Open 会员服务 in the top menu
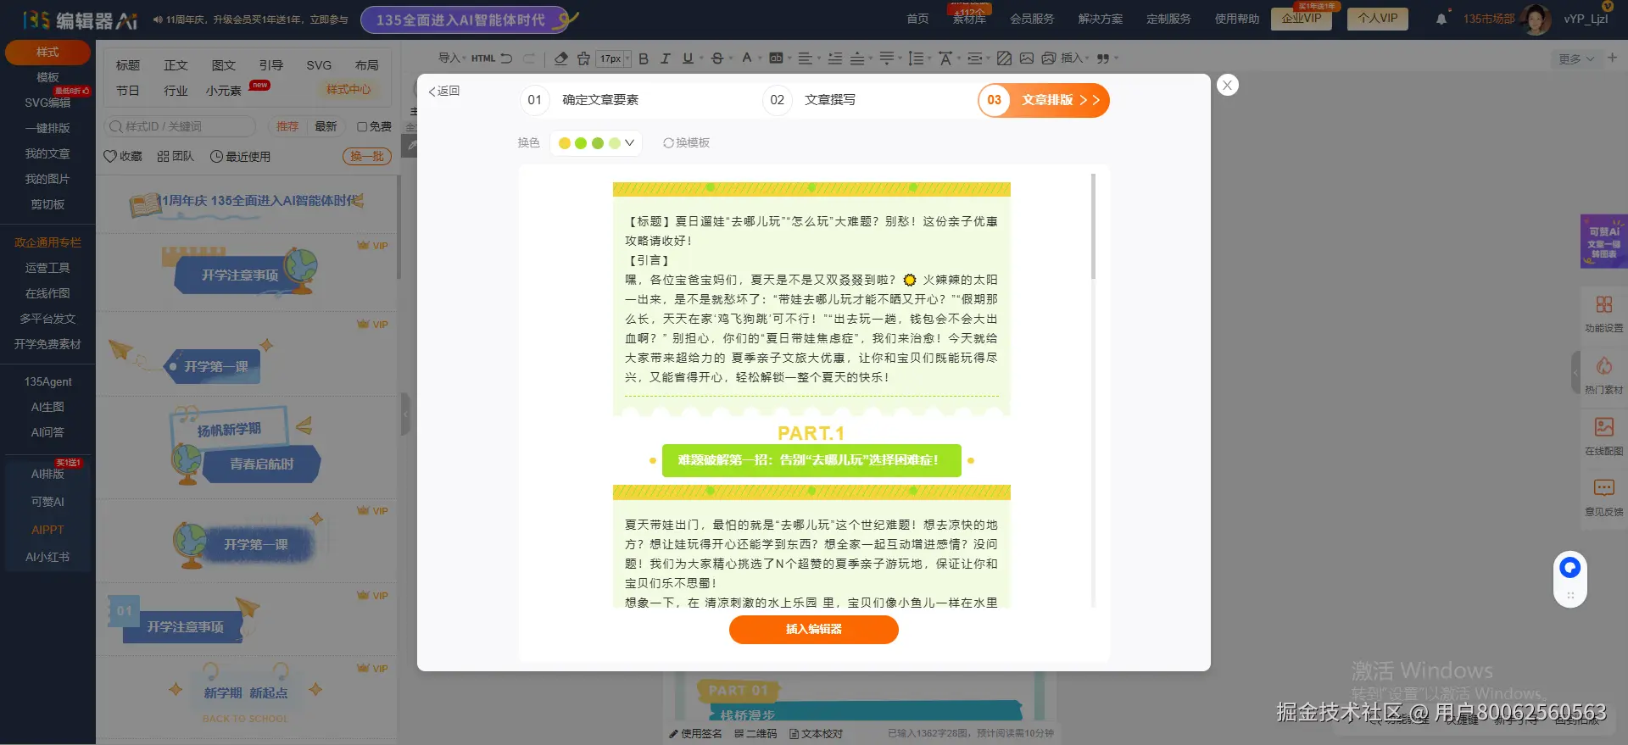The height and width of the screenshot is (745, 1628). [x=1032, y=19]
